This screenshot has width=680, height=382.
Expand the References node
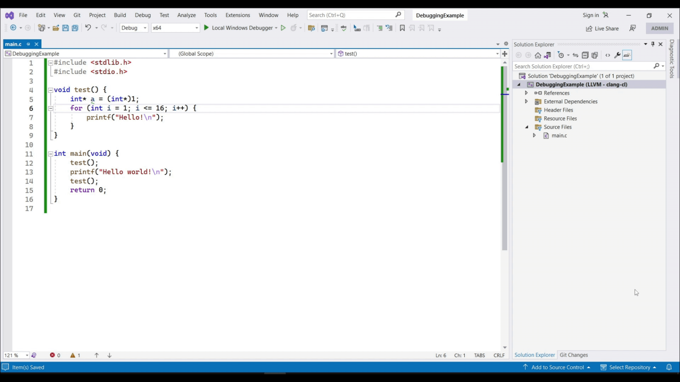(526, 93)
